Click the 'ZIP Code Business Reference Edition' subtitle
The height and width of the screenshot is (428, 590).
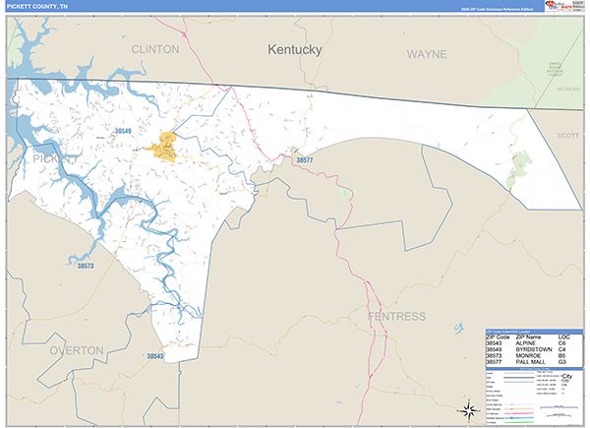click(498, 9)
